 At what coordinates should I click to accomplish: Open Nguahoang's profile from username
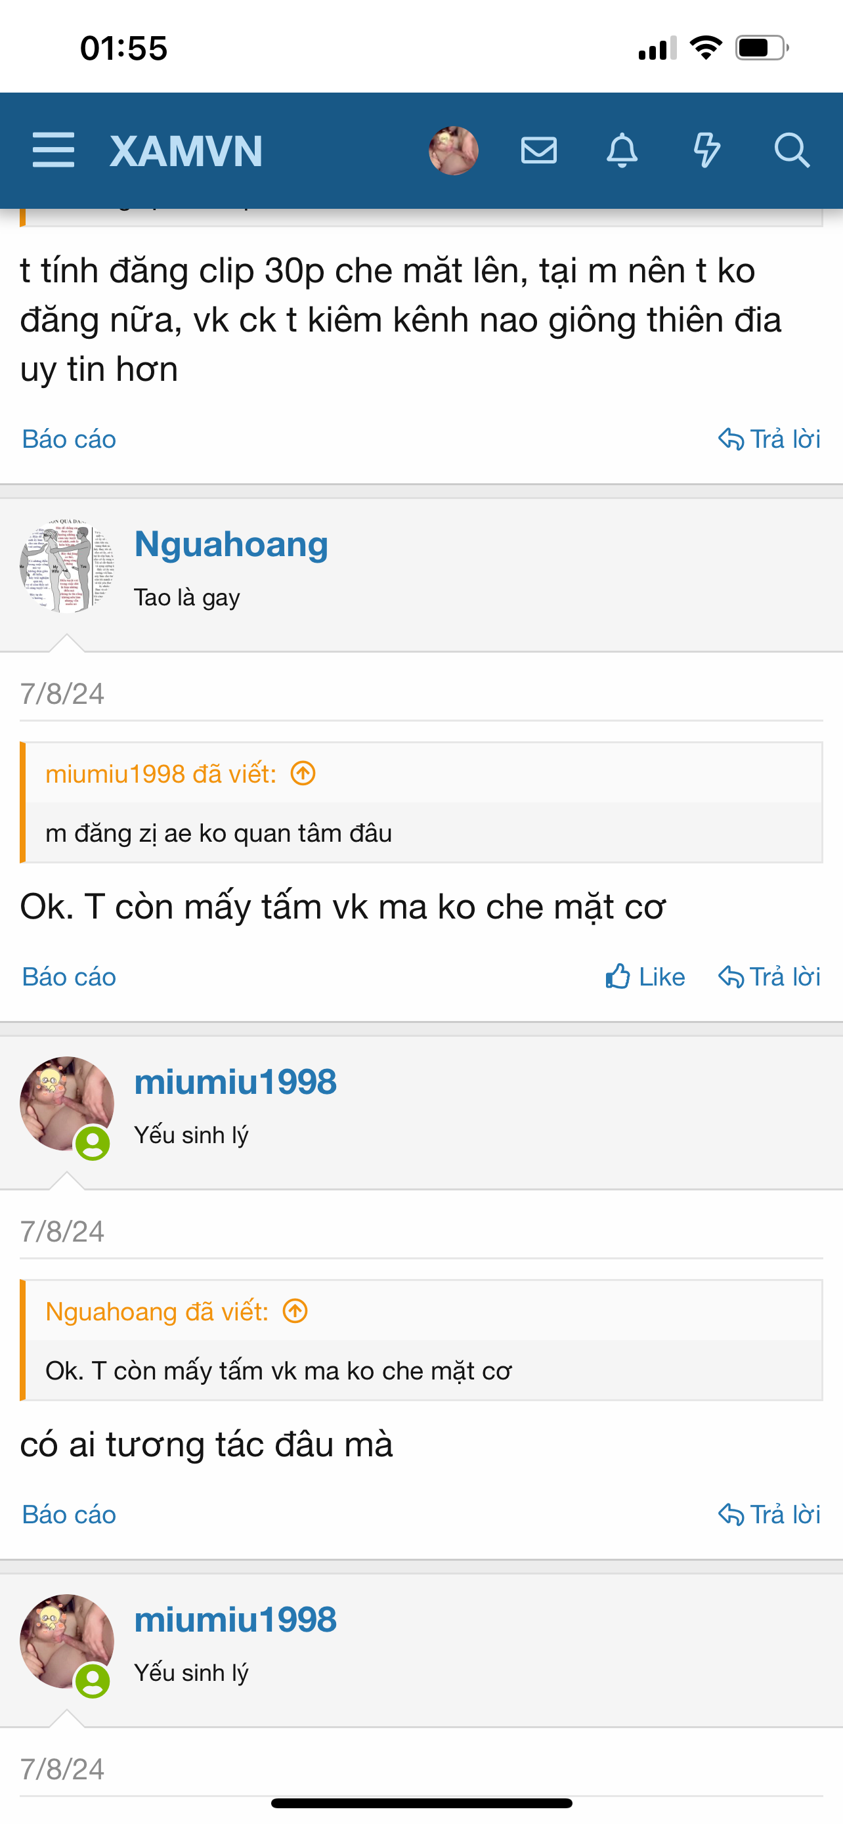click(232, 544)
